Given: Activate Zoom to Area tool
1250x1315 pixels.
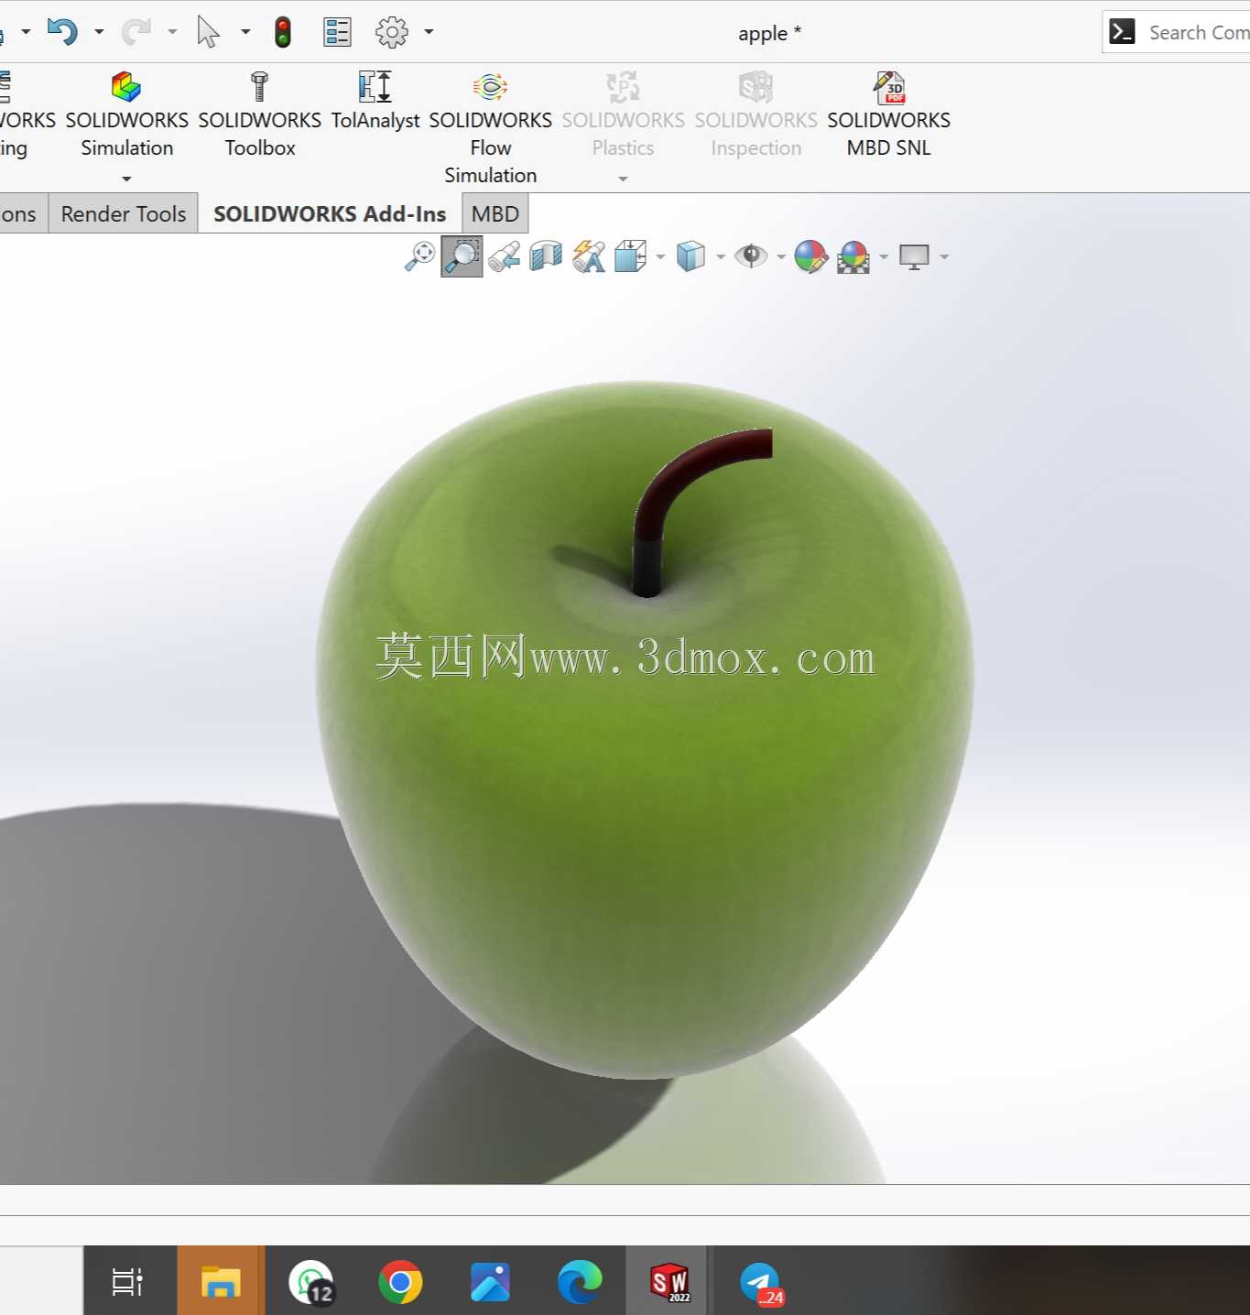Looking at the screenshot, I should click(x=462, y=256).
